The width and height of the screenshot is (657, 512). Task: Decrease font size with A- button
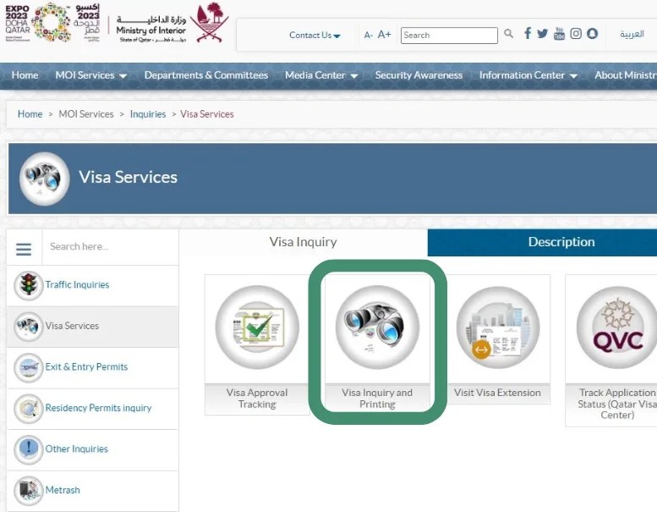tap(369, 36)
